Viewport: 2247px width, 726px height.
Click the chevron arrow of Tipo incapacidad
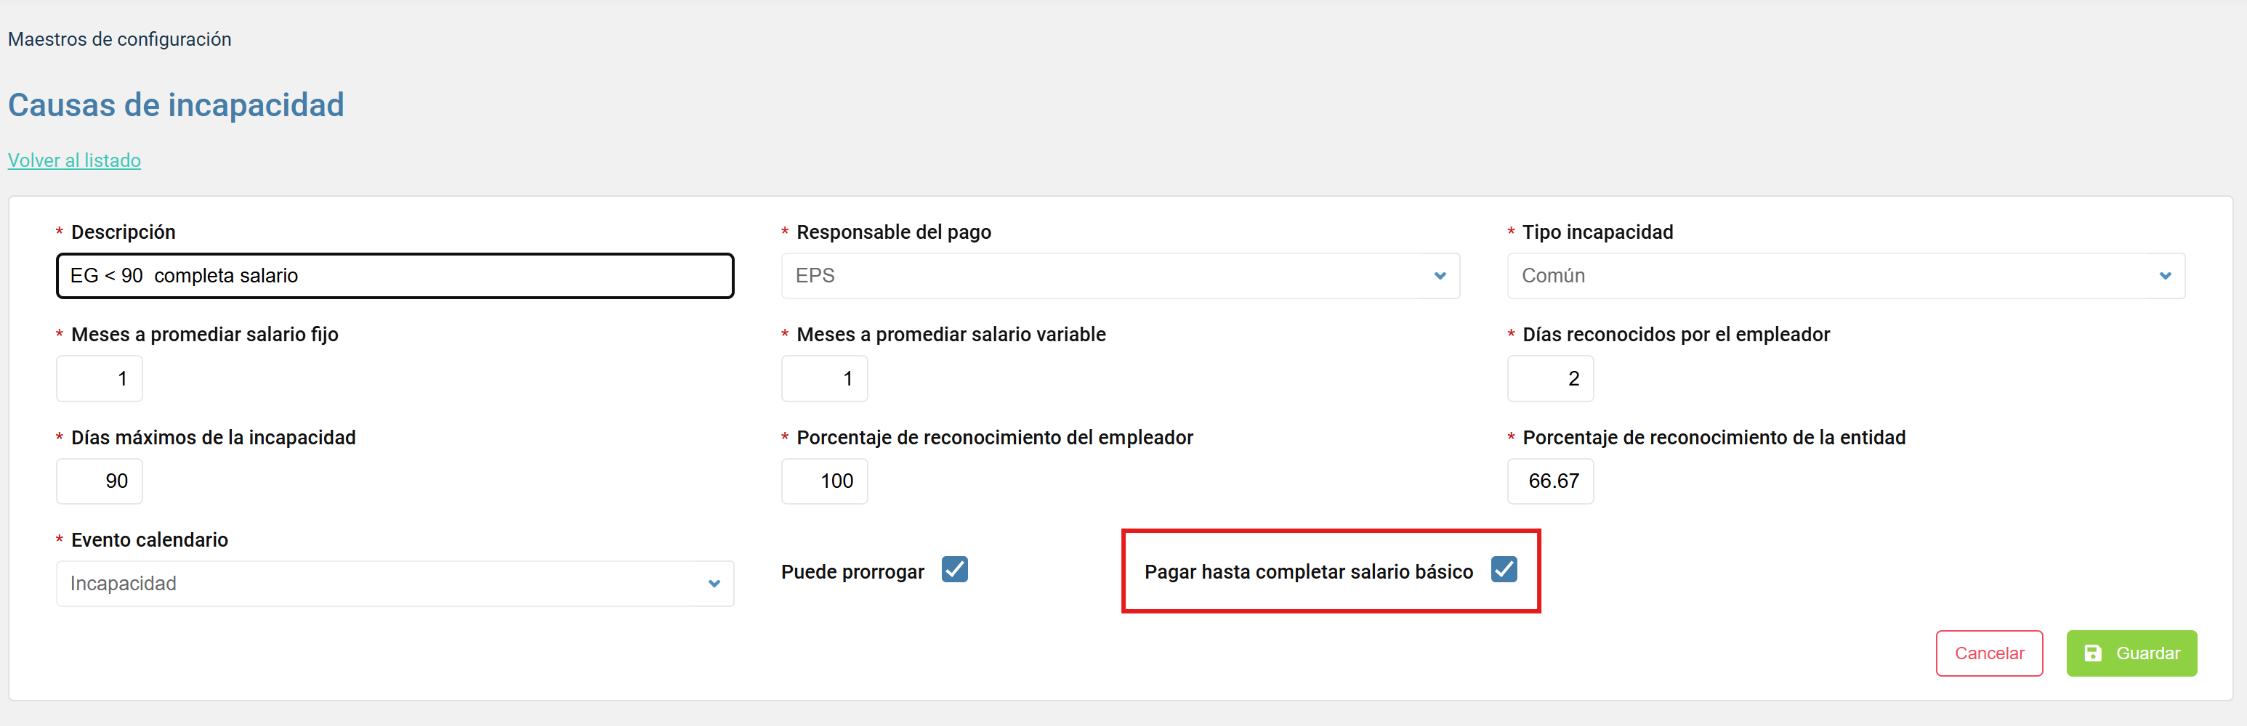click(2165, 277)
